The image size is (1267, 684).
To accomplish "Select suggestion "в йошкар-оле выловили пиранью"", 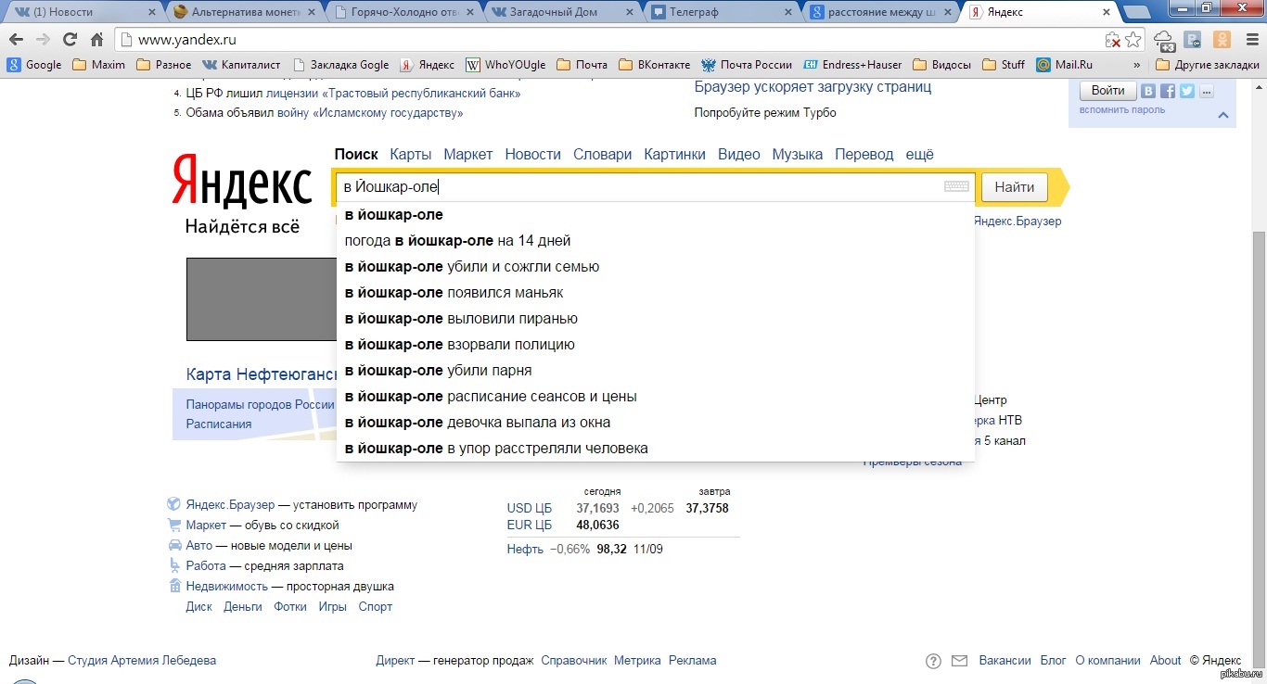I will tap(655, 319).
